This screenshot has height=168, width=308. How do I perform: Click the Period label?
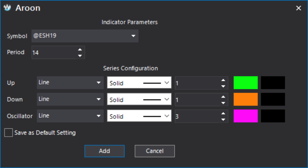click(16, 52)
